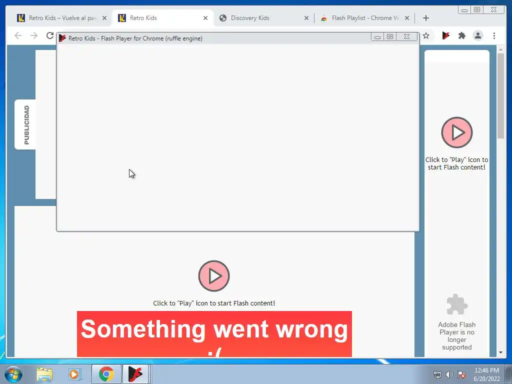The image size is (512, 384).
Task: Open the Flash Player extension icon in Chrome's toolbar
Action: 445,35
